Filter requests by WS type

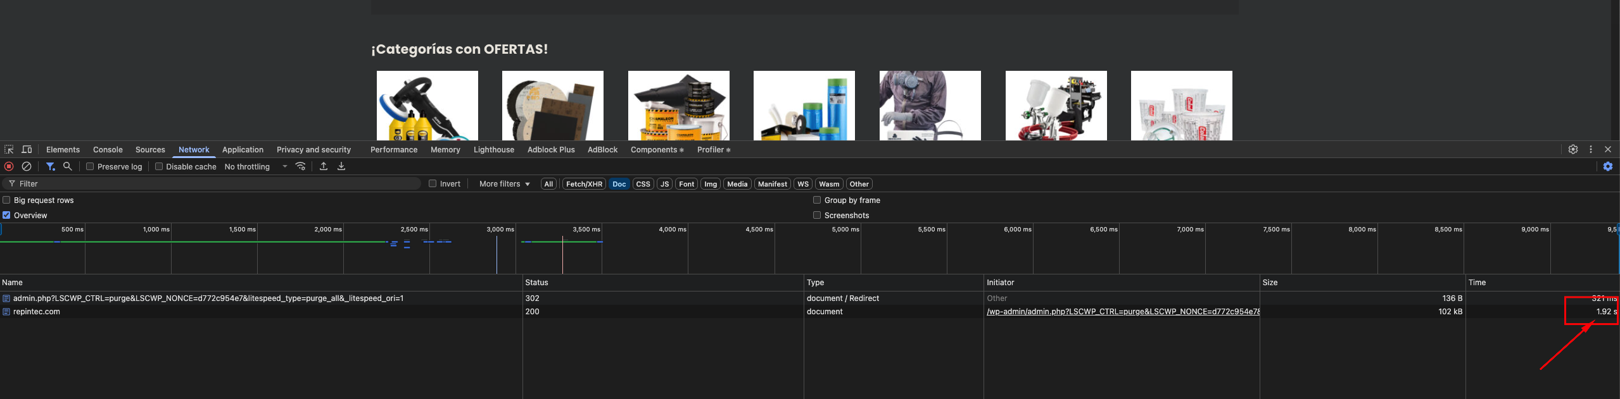803,184
